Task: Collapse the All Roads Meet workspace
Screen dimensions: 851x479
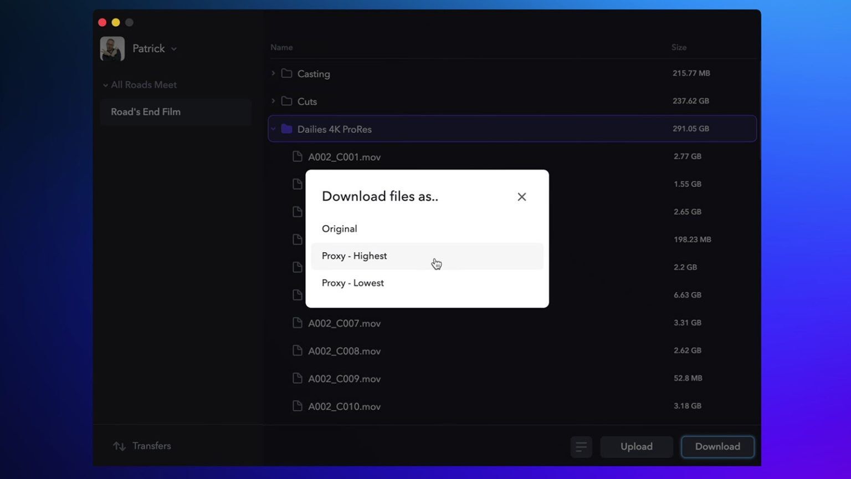Action: (105, 85)
